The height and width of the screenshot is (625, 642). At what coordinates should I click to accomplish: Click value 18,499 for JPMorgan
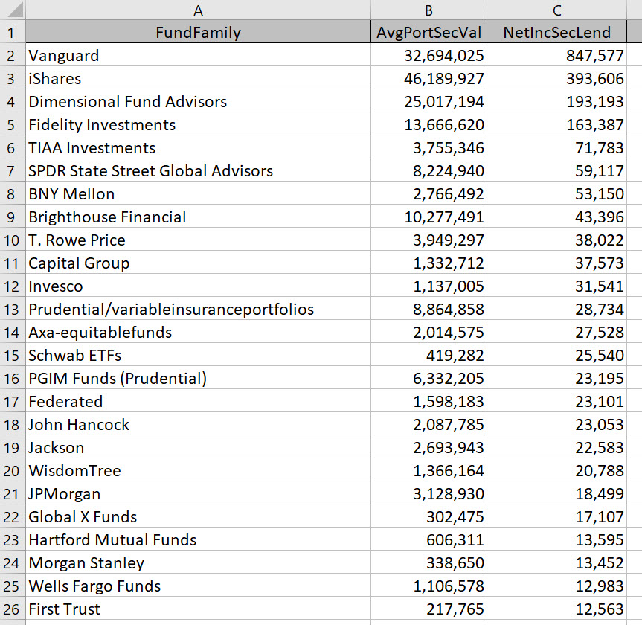[x=557, y=493]
